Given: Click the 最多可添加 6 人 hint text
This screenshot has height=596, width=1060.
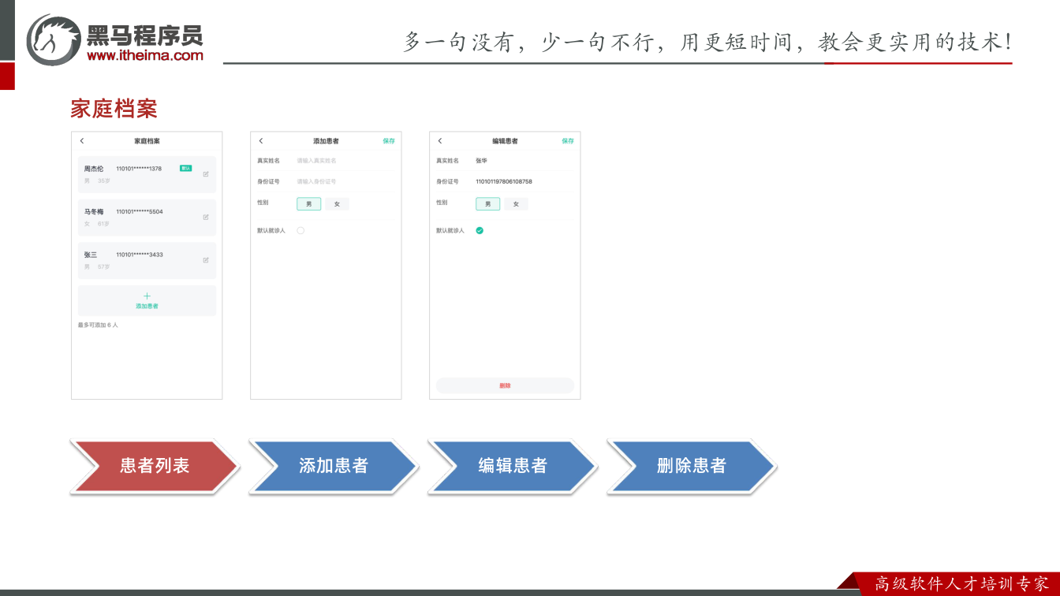Looking at the screenshot, I should pyautogui.click(x=98, y=325).
